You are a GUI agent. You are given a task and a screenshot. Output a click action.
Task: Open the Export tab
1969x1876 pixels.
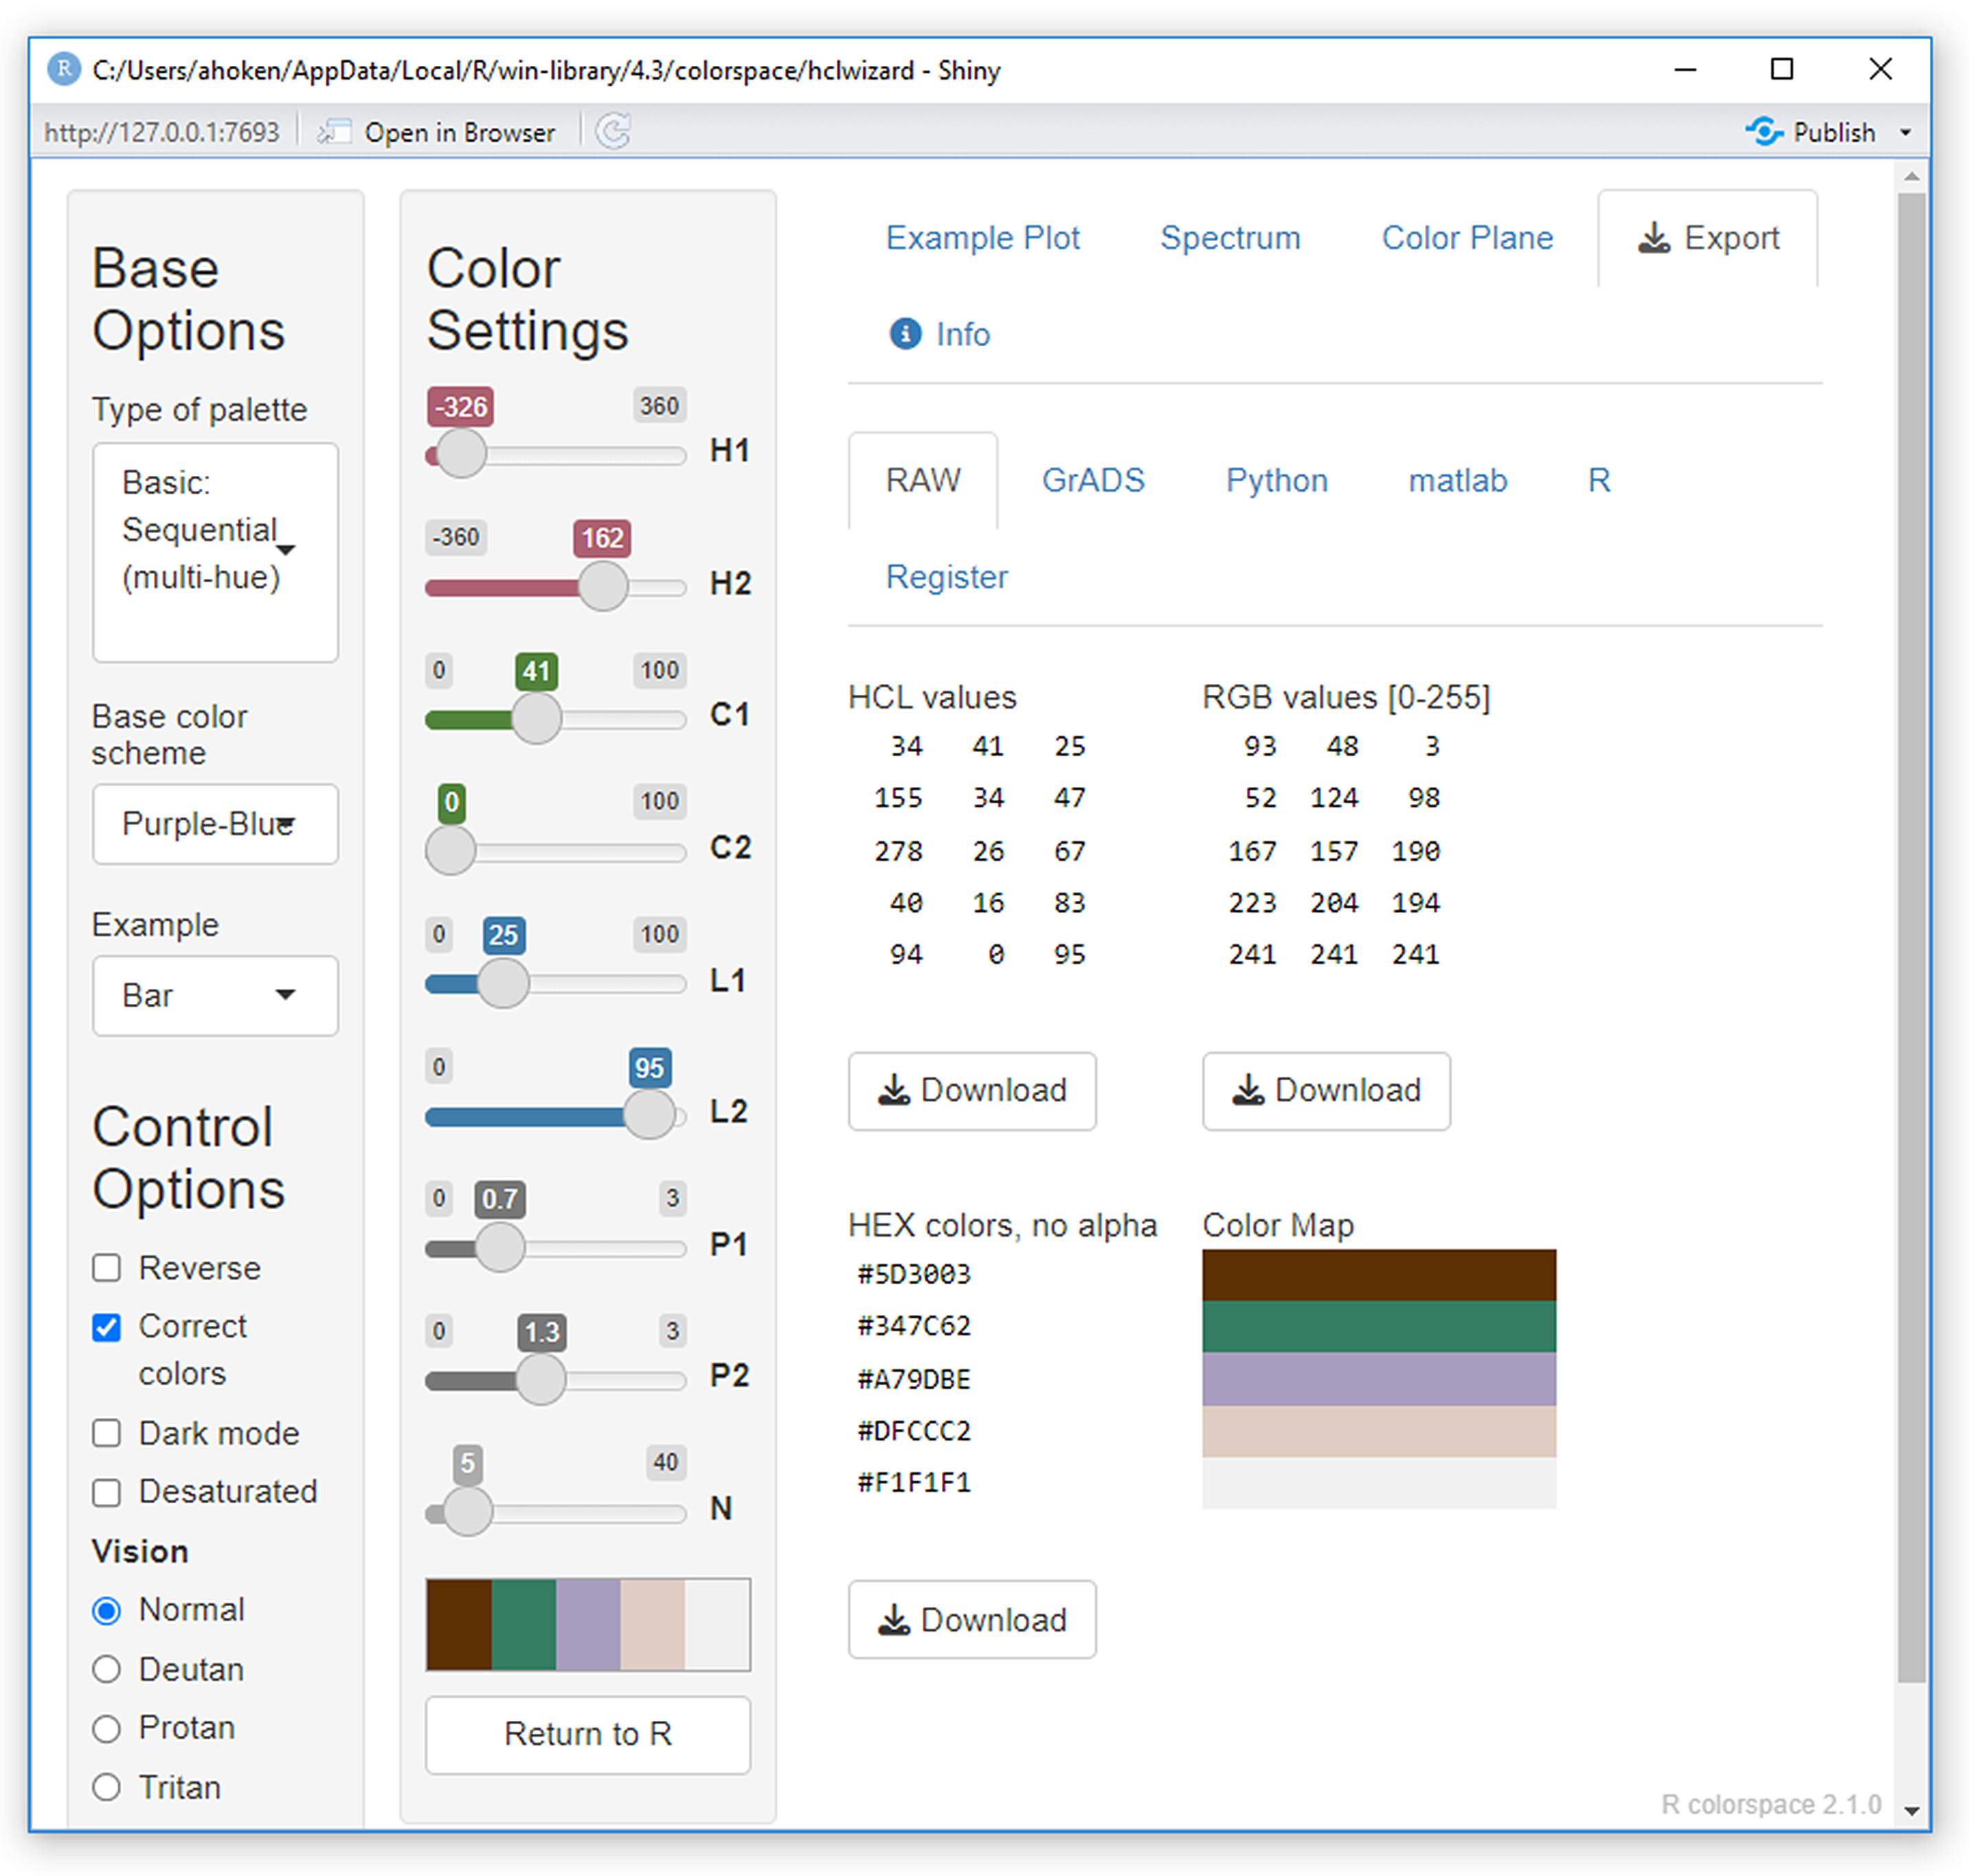(x=1708, y=238)
